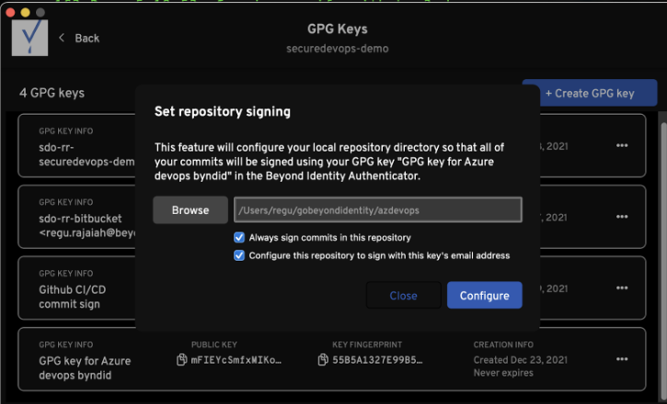Open options menu for GPG key for Azure devops
The width and height of the screenshot is (667, 404).
point(622,359)
